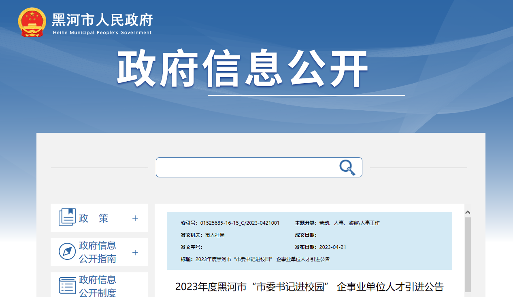
Task: Click the article panel scrollbar thumb
Action: click(468, 255)
